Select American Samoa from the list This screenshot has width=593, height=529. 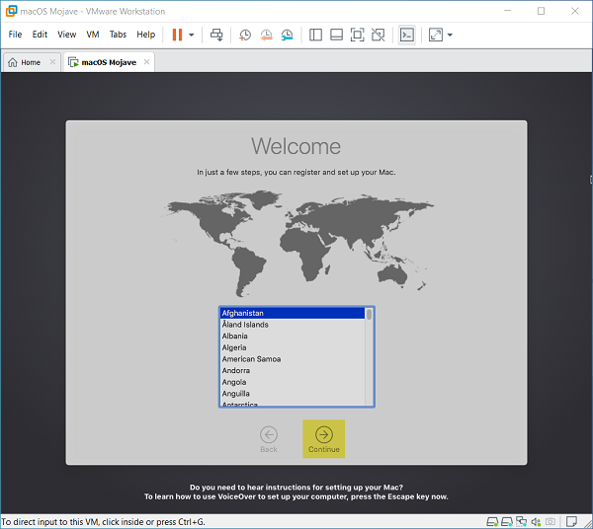pos(251,359)
